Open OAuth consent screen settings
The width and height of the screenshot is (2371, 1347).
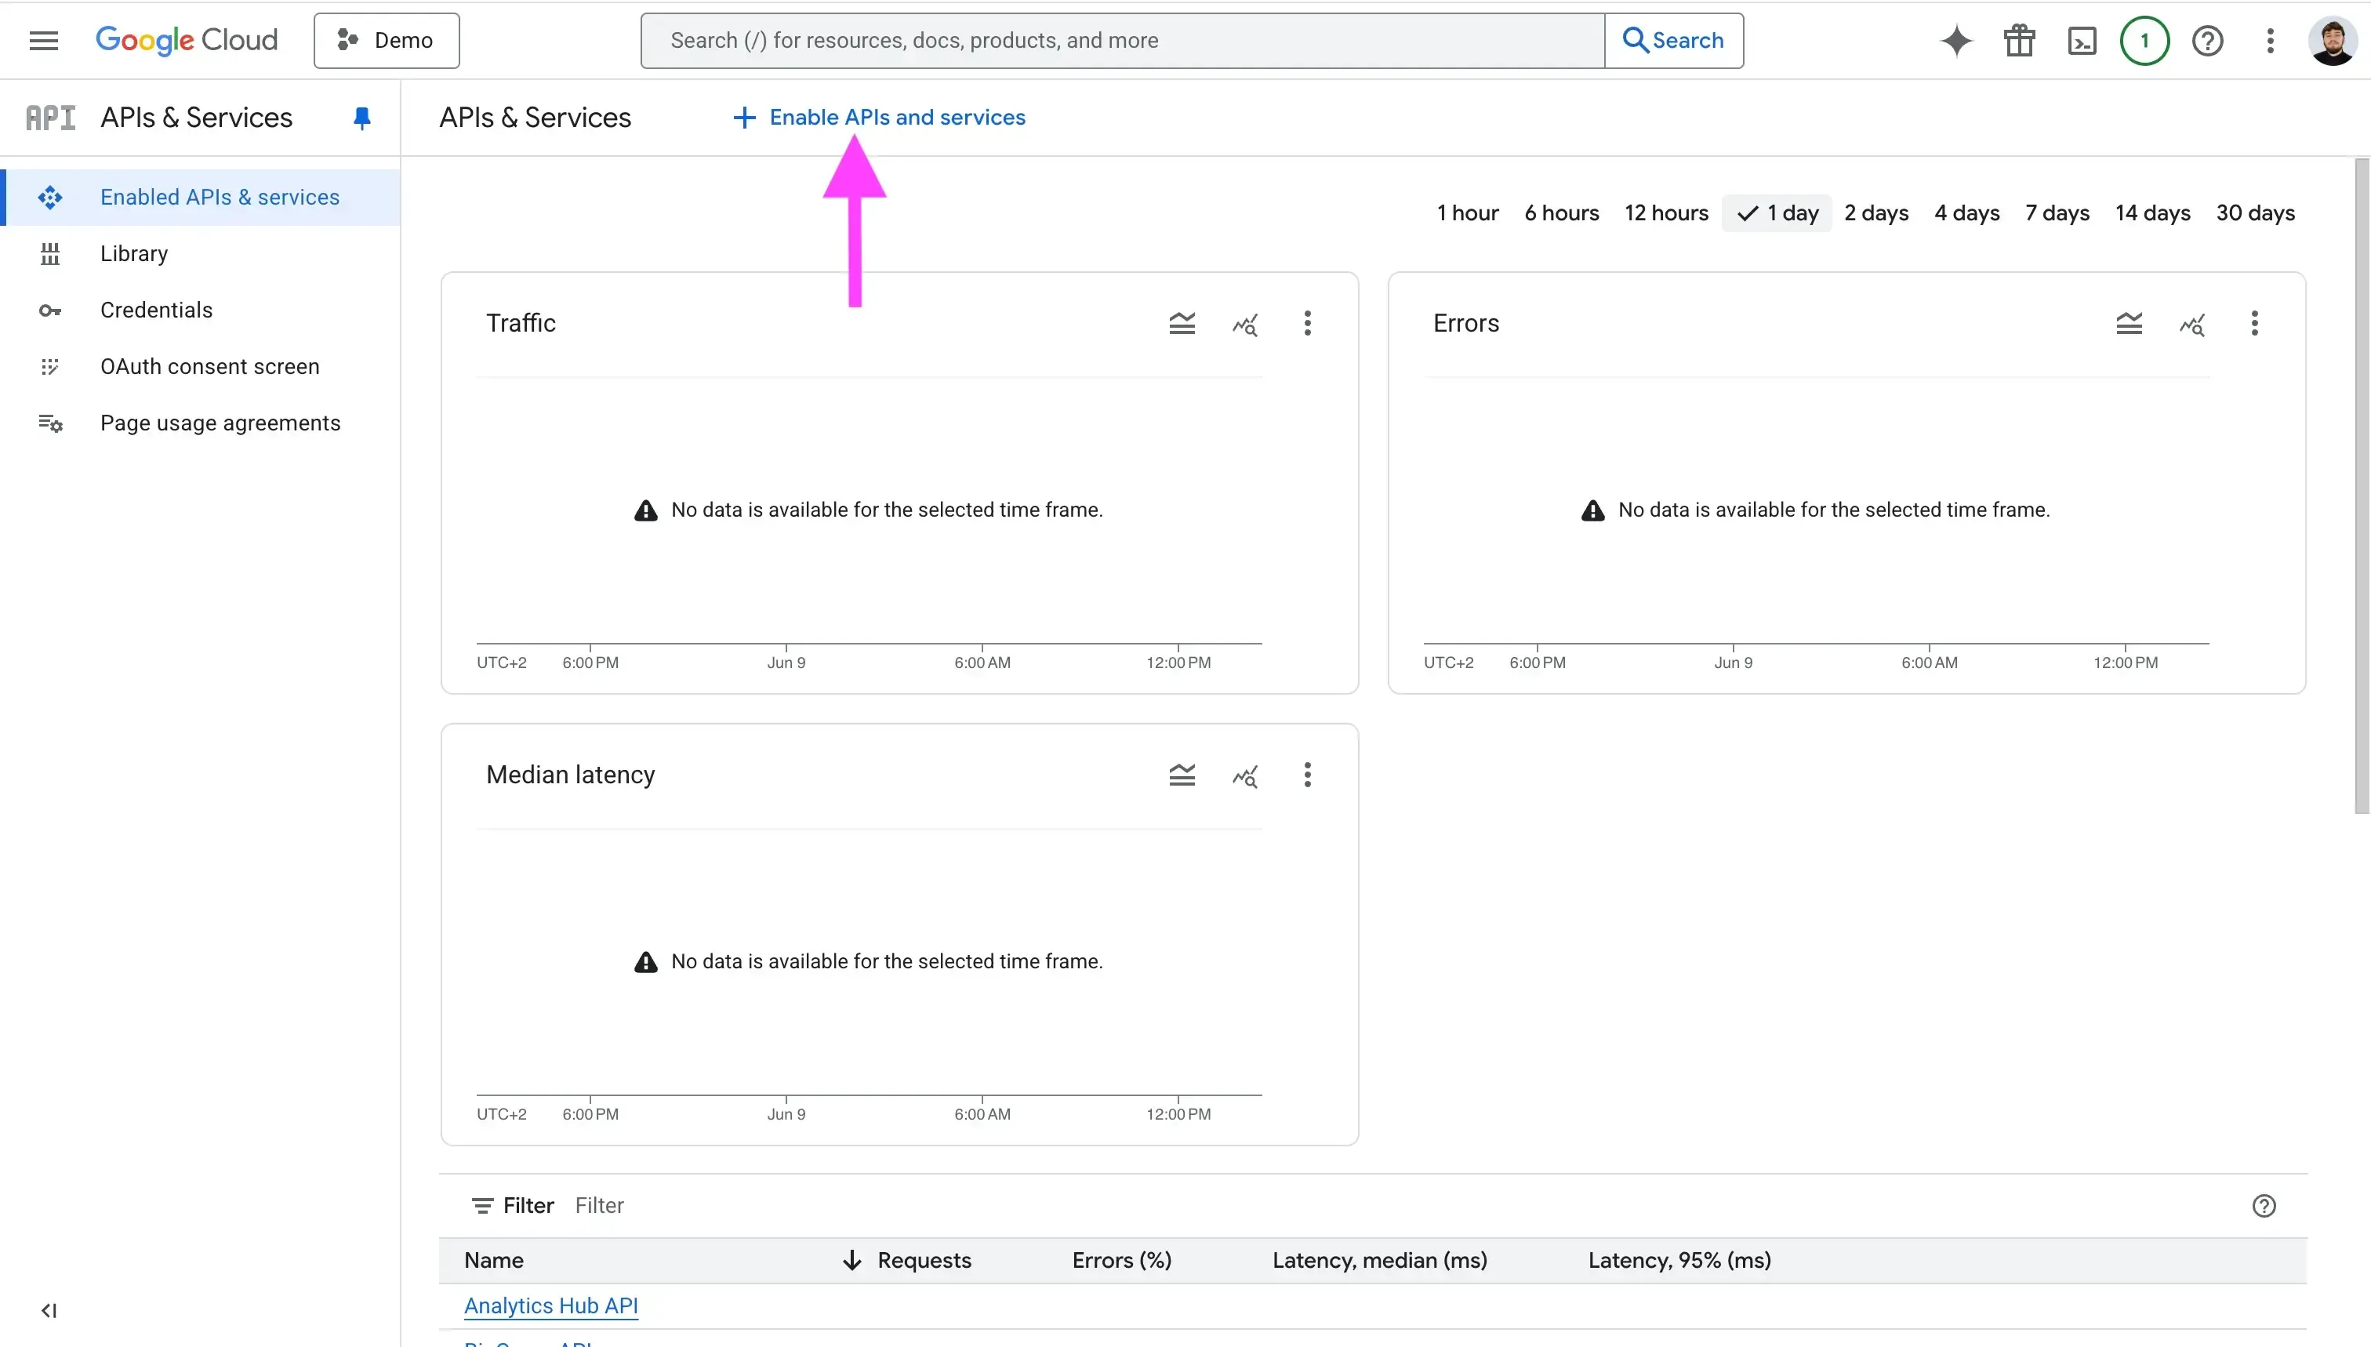coord(209,366)
